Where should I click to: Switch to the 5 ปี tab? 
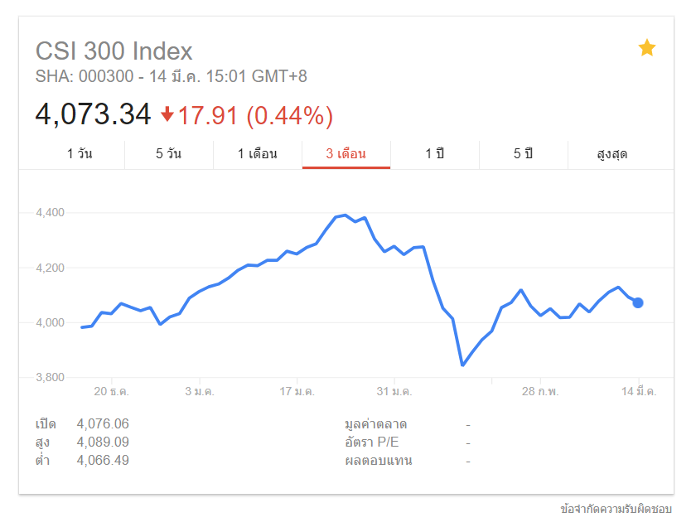pos(523,154)
